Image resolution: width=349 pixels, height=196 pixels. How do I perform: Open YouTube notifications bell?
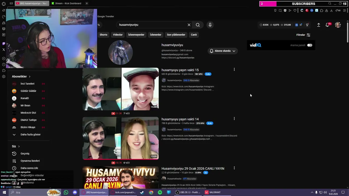327,25
